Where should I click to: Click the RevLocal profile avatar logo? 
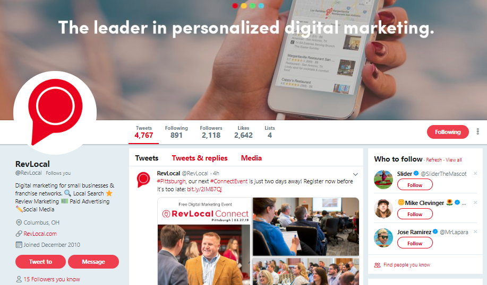[55, 112]
